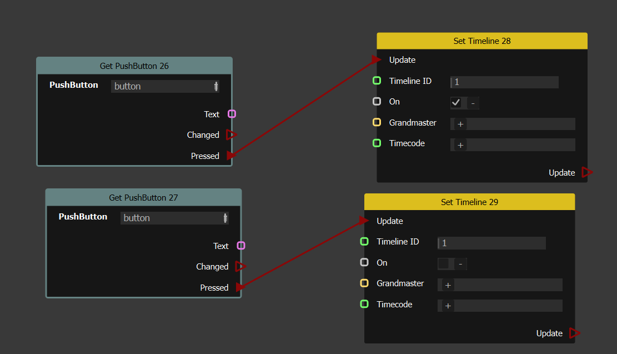Click the Update output arrow on Set Timeline 28
Viewport: 617px width, 354px height.
pos(586,172)
